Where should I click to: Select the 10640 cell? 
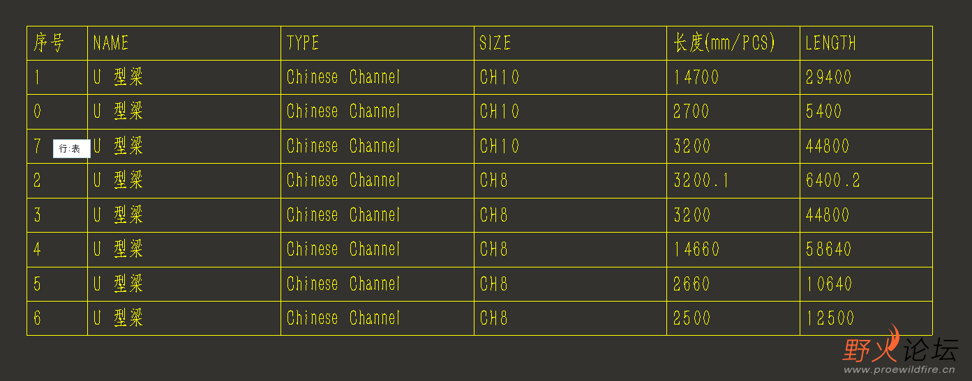pos(867,284)
